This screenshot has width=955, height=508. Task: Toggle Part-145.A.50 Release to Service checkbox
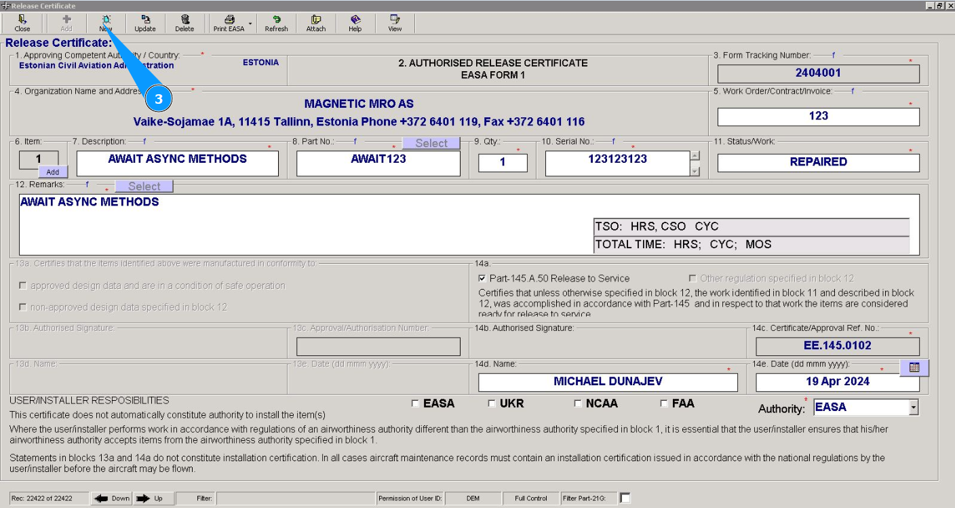(x=482, y=279)
